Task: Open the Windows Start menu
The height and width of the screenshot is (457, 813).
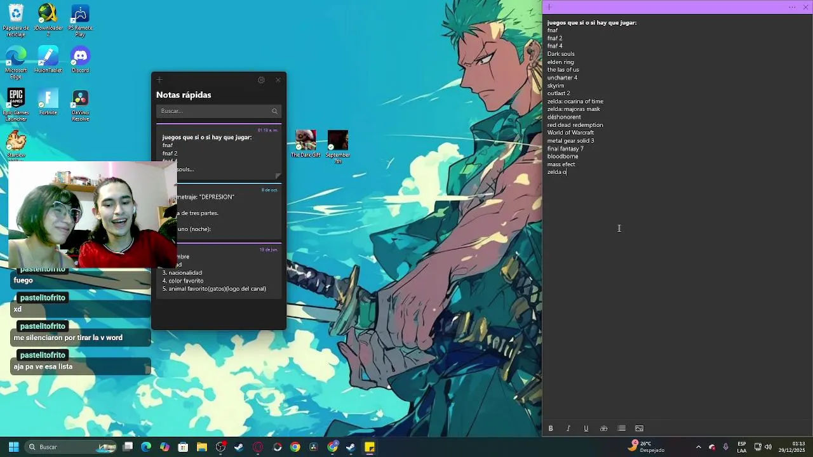Action: 13,447
